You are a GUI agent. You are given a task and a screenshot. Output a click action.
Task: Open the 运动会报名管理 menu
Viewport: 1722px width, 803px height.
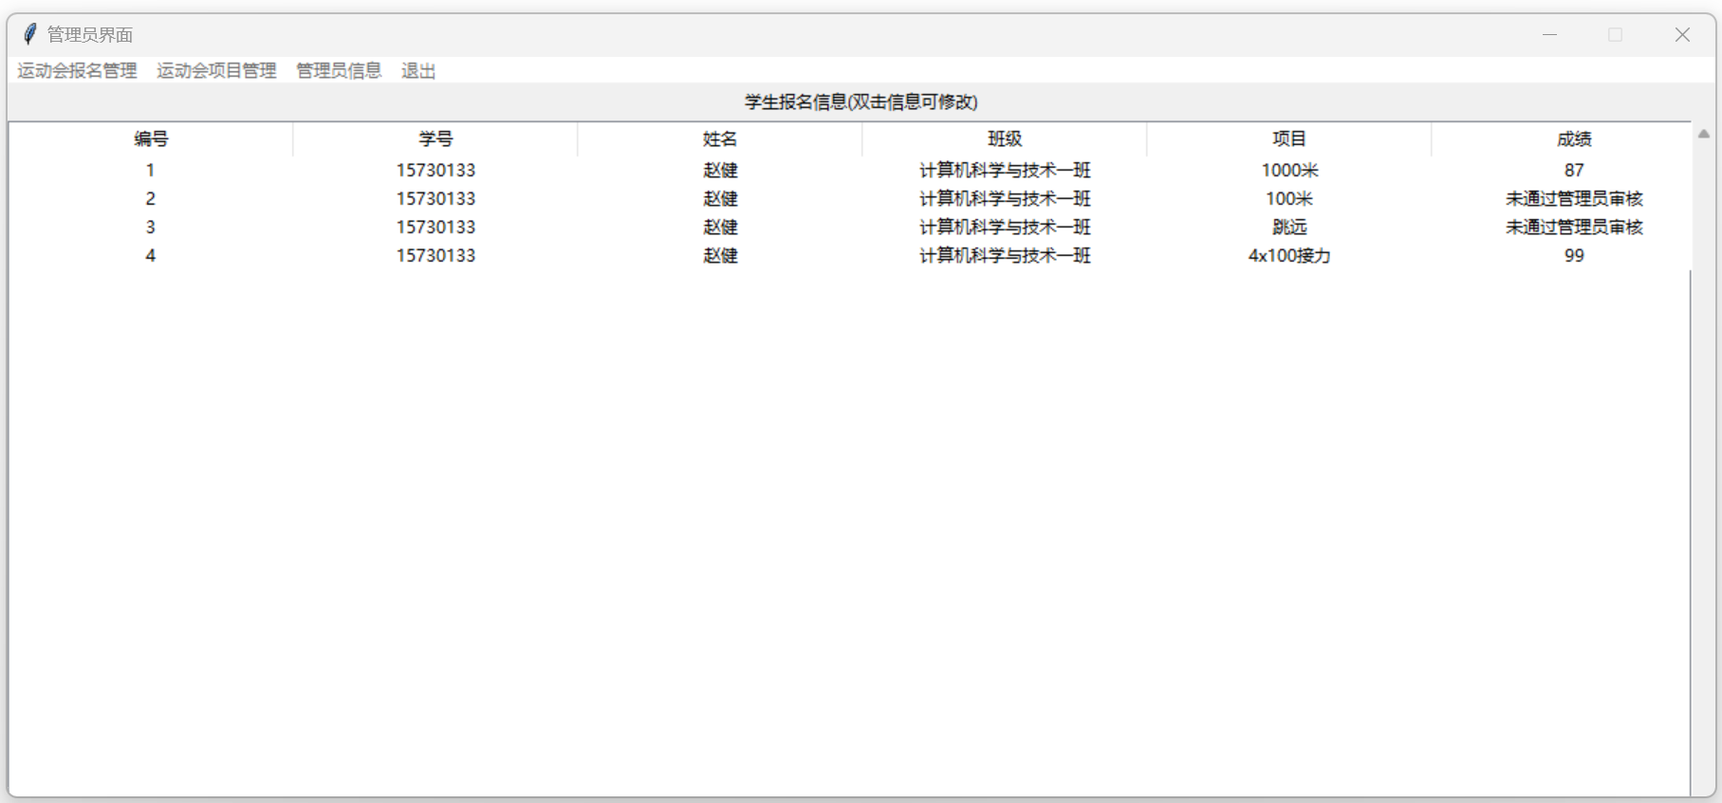point(77,70)
